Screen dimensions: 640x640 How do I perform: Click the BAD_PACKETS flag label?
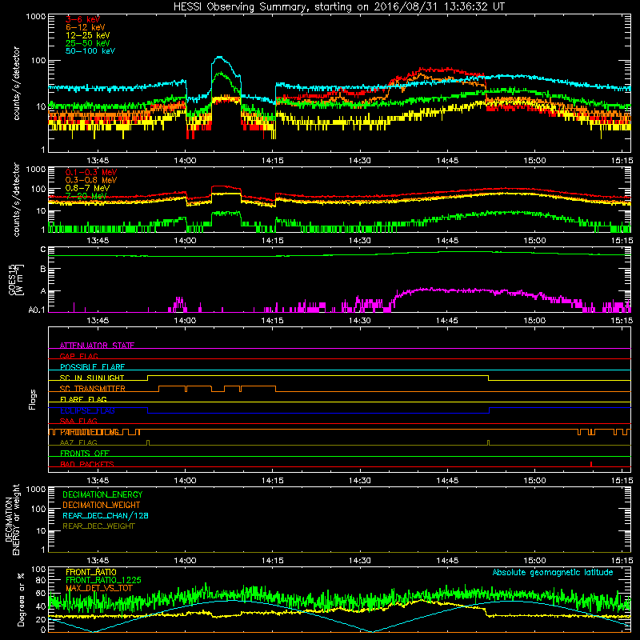click(x=87, y=465)
